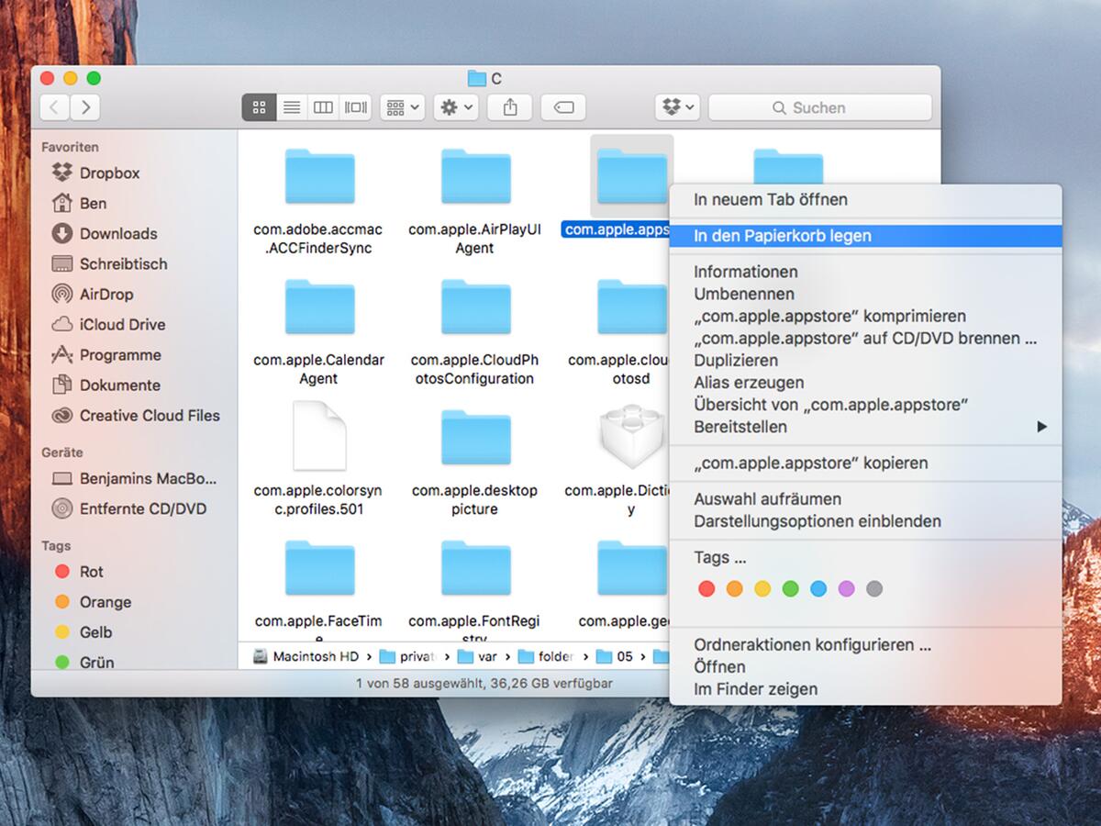Open the arrange-by dropdown in the toolbar
The image size is (1101, 826).
(402, 107)
